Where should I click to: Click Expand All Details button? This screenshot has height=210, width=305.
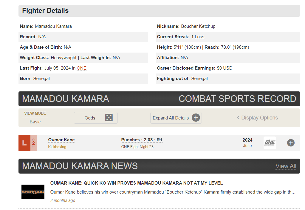[x=176, y=118]
